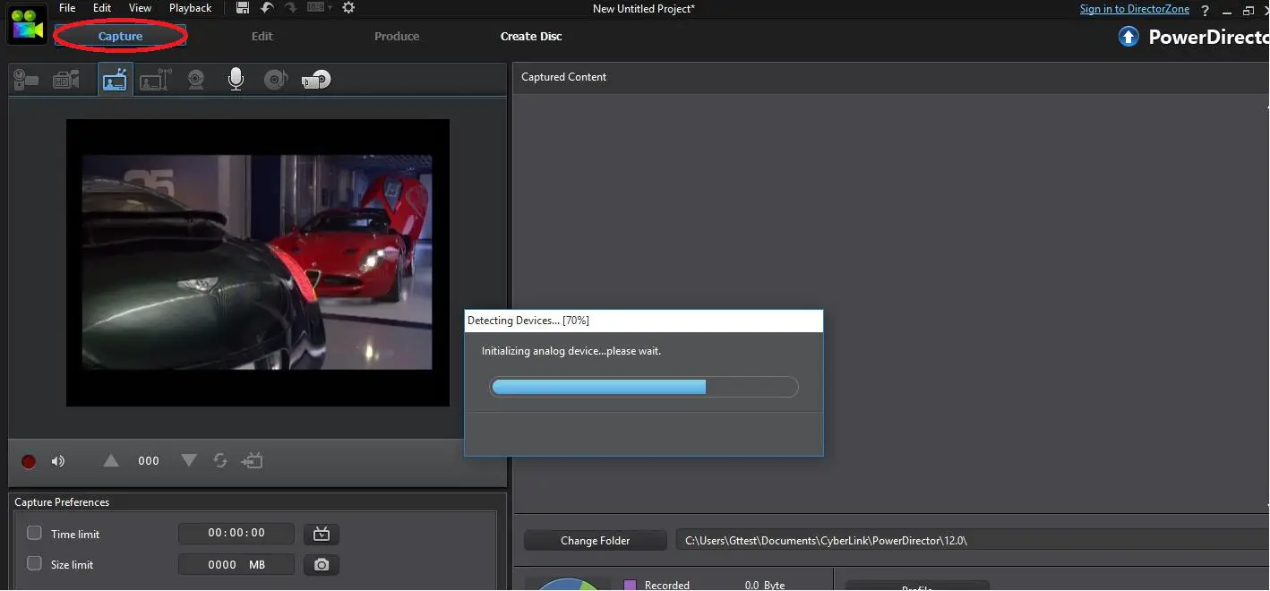Enable the Size limit option
Viewport: 1270px width, 591px height.
(34, 564)
